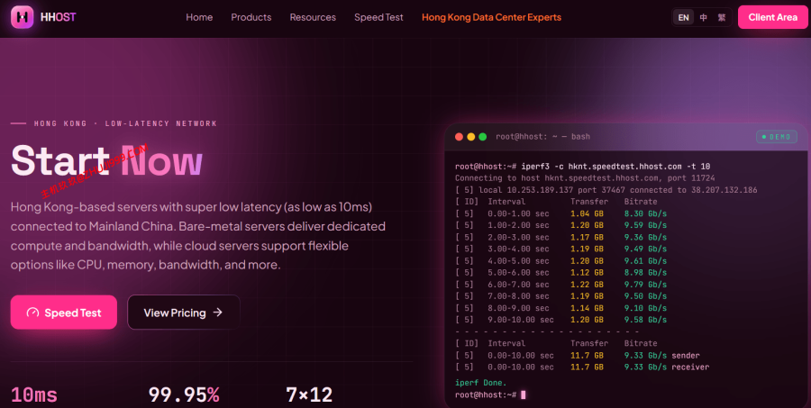Click the HHOST brand name text
Viewport: 811px width, 408px height.
pyautogui.click(x=58, y=17)
